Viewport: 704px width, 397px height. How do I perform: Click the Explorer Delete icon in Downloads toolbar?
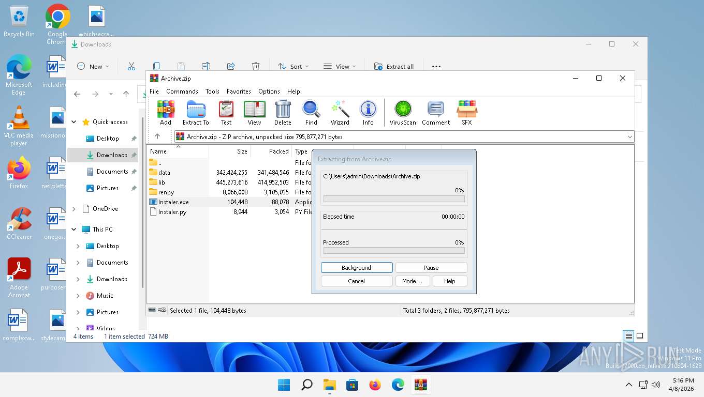[256, 66]
